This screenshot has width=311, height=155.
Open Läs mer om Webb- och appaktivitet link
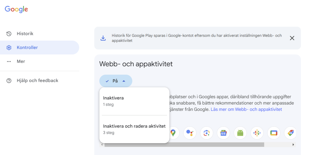point(246,109)
